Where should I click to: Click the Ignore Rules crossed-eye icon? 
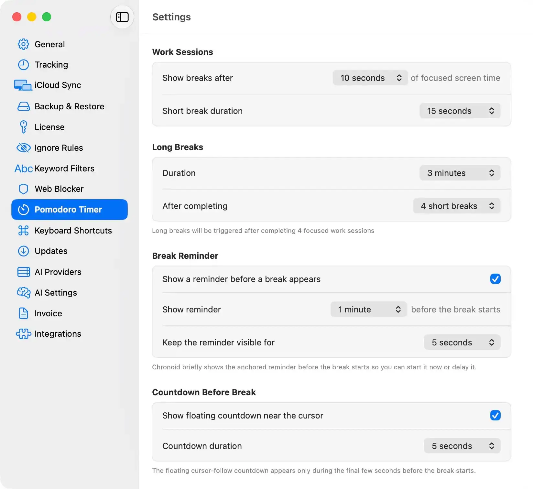pos(23,148)
